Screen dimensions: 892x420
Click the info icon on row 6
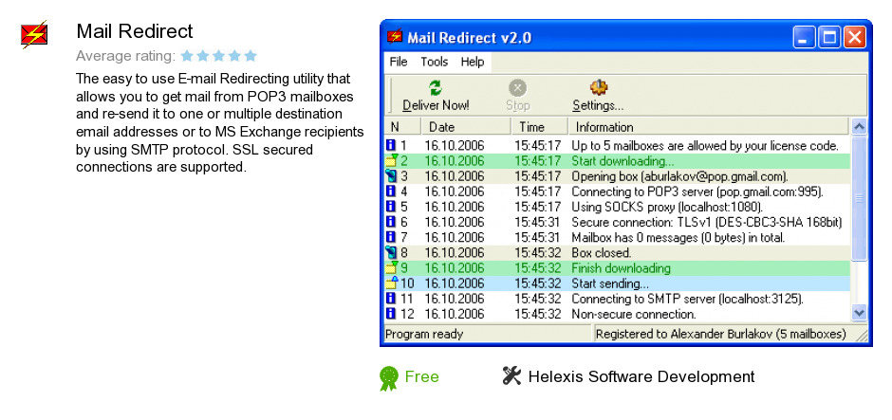(391, 222)
